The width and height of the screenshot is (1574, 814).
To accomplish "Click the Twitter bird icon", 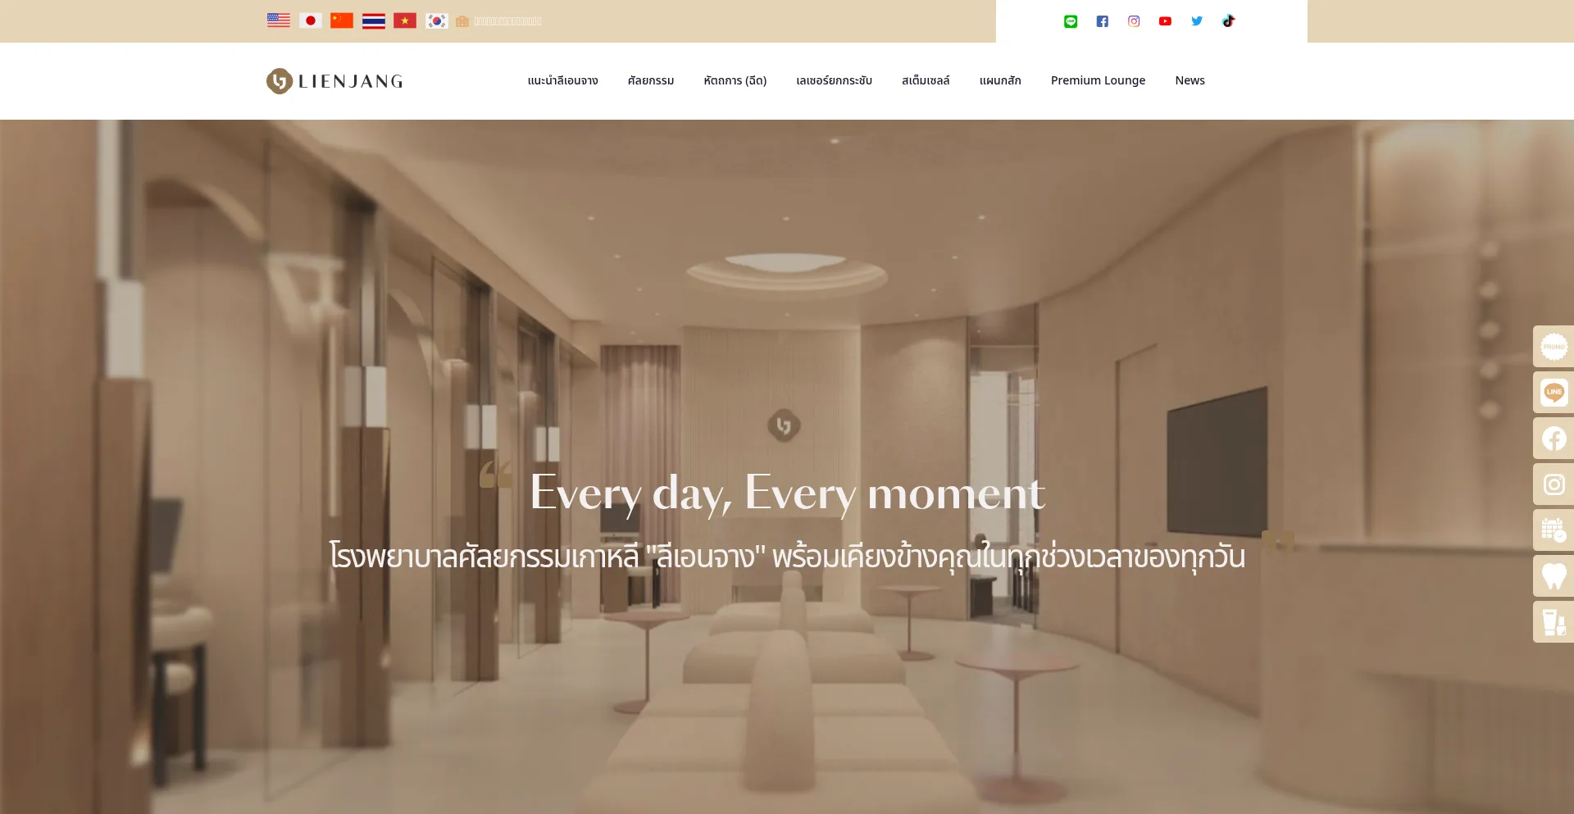I will (x=1197, y=21).
